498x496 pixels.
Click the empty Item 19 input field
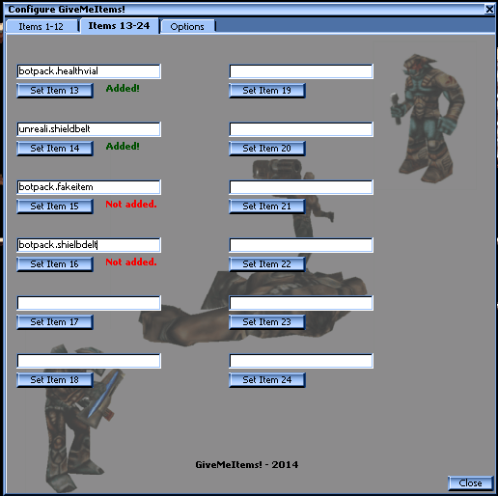301,71
